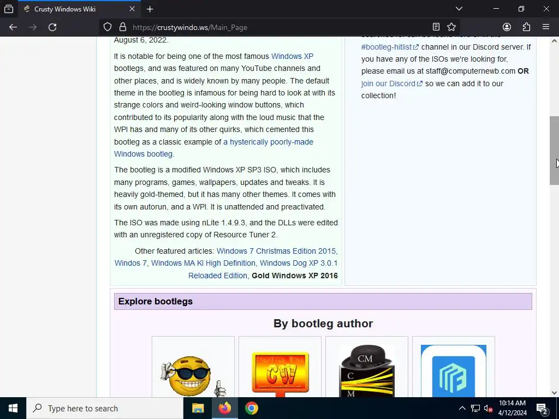The image size is (559, 419).
Task: Open network status tray icon
Action: (475, 408)
